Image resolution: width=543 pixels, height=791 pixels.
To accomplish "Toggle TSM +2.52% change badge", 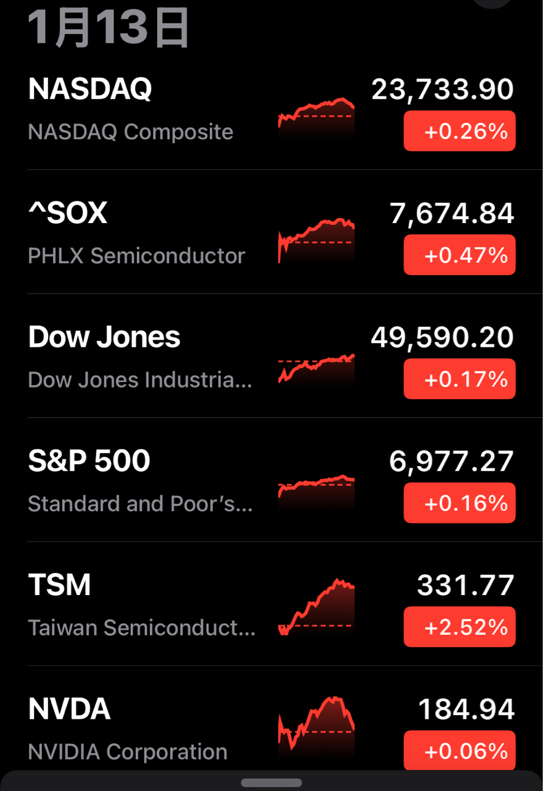I will pyautogui.click(x=459, y=627).
